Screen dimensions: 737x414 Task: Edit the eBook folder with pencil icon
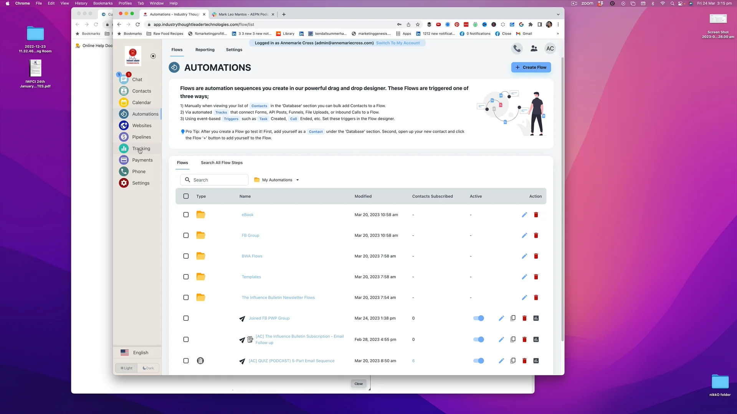tap(524, 215)
